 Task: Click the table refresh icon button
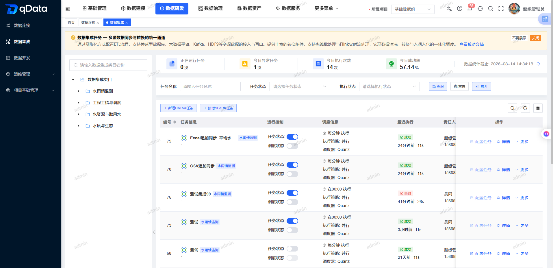tap(525, 108)
